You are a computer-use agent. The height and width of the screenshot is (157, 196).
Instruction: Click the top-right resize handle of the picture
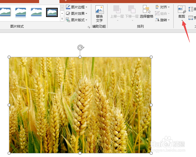click(x=151, y=57)
